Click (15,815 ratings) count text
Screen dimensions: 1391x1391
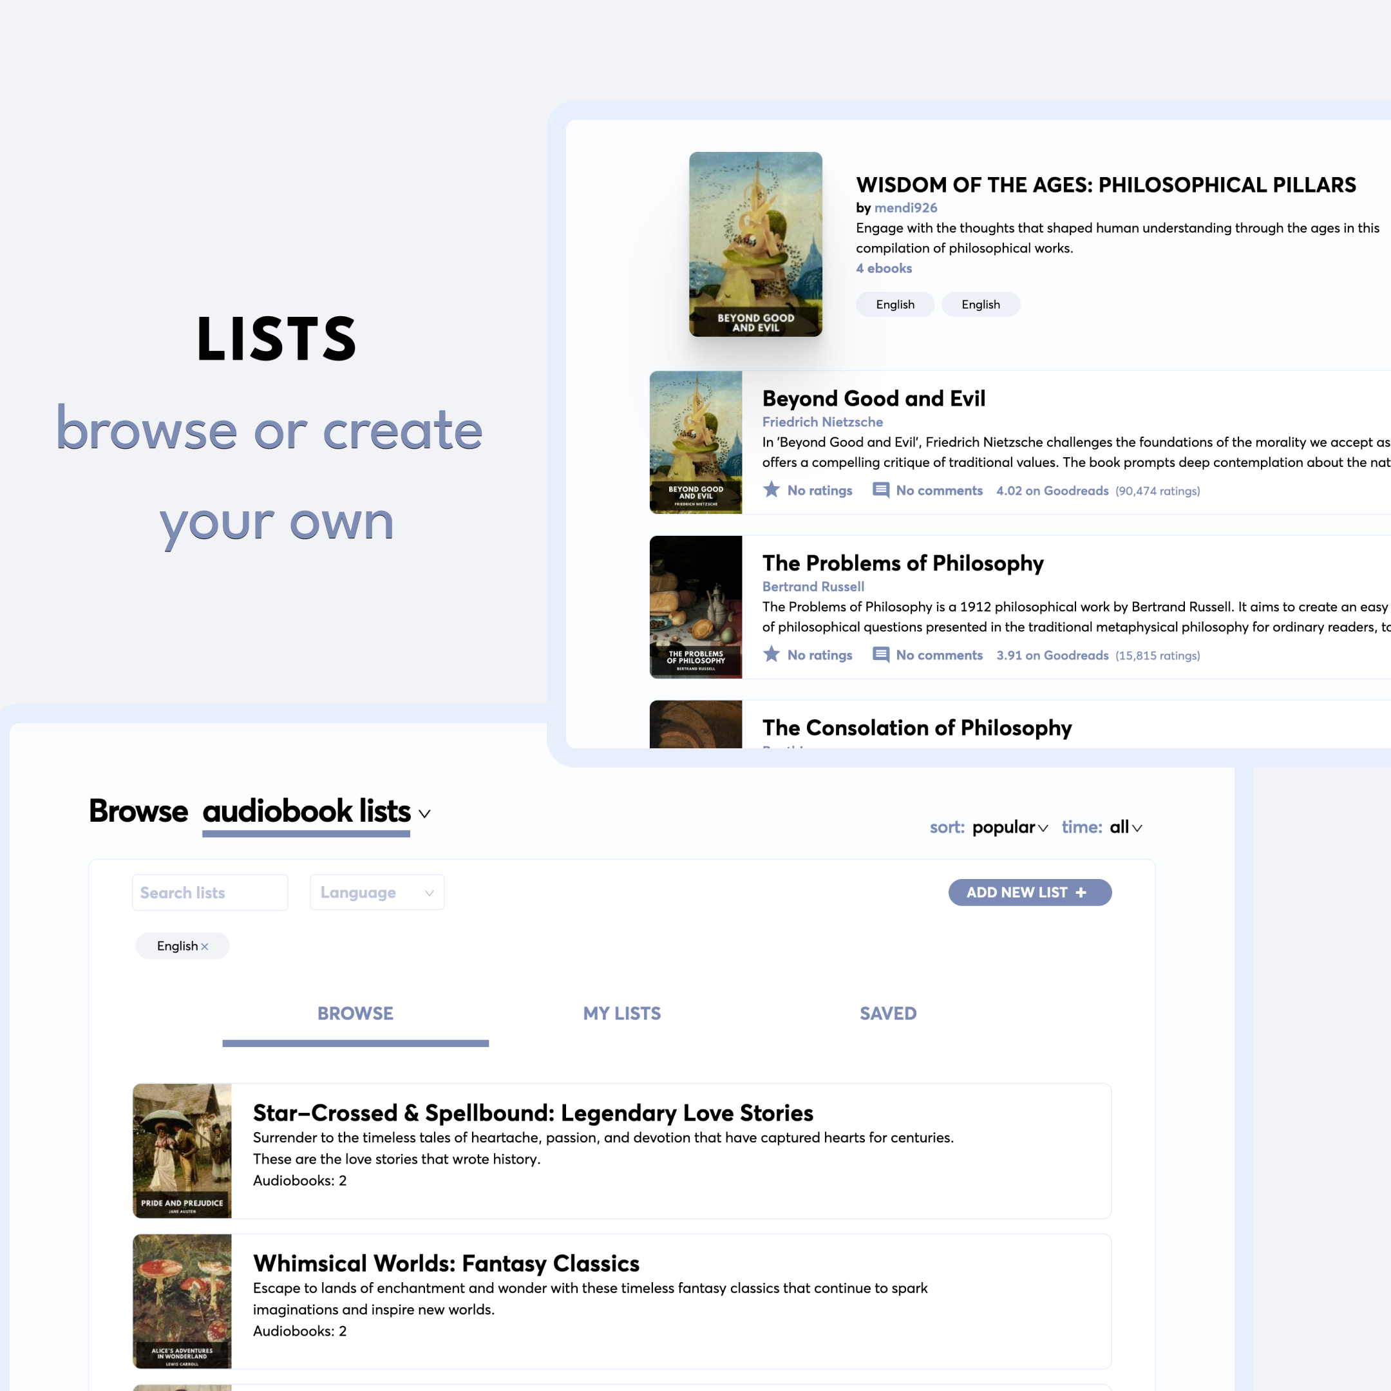pos(1157,656)
